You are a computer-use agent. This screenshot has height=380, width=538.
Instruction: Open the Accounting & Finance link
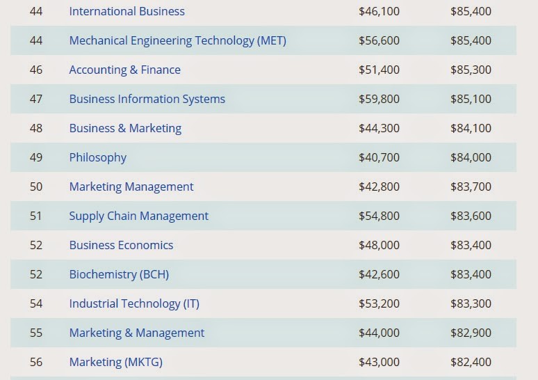click(124, 70)
